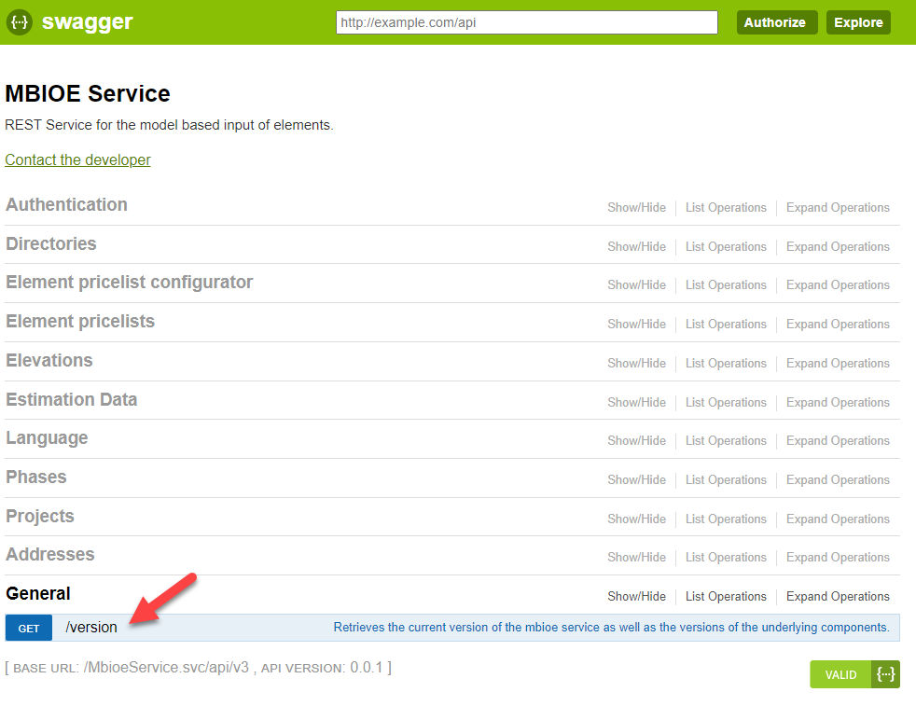Click Expand Operations for Projects

tap(838, 519)
